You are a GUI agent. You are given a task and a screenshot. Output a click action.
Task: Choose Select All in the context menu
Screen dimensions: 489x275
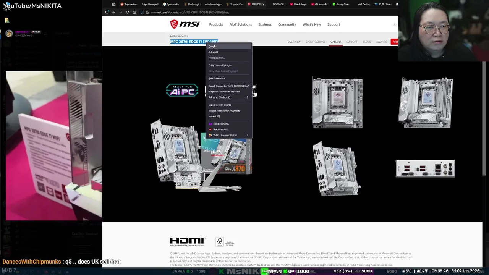point(229,52)
